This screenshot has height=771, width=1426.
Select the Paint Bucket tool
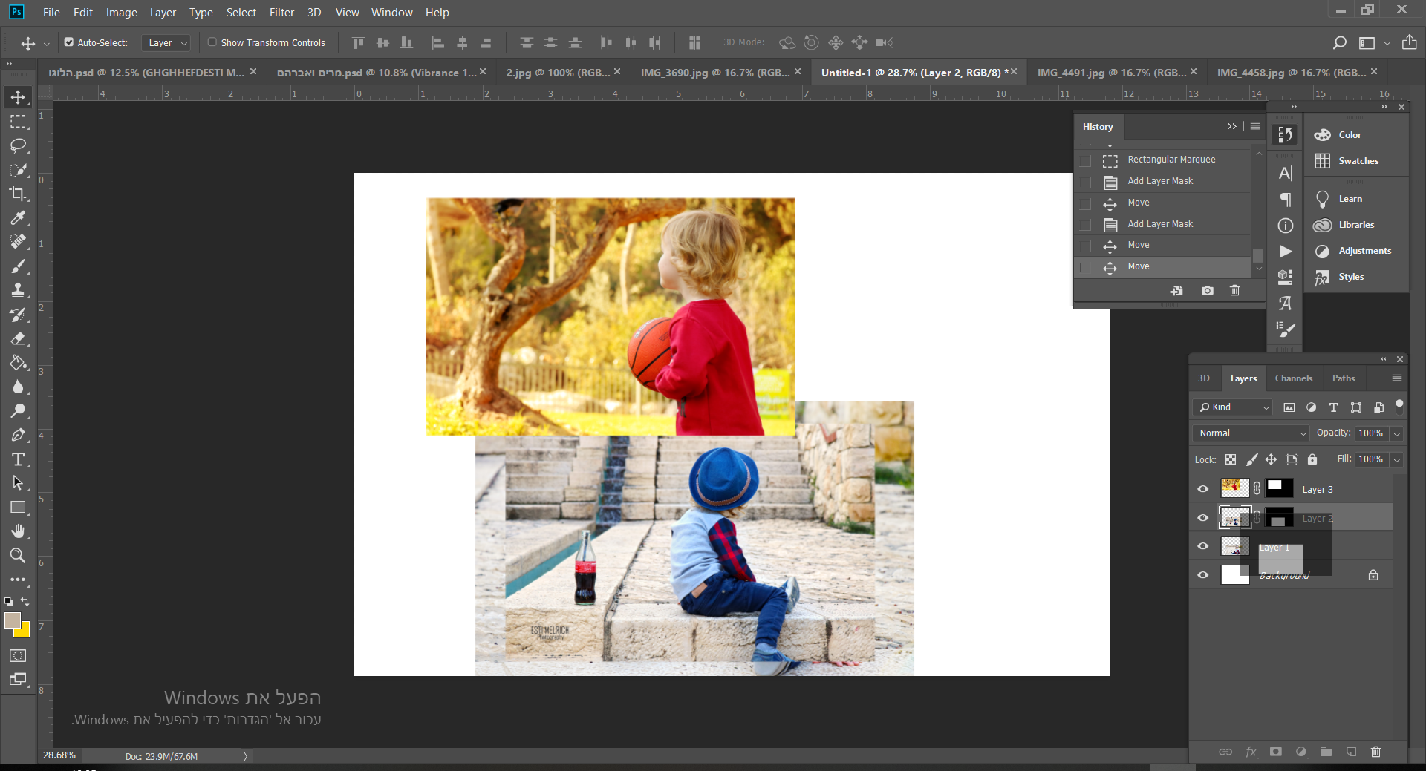(18, 363)
